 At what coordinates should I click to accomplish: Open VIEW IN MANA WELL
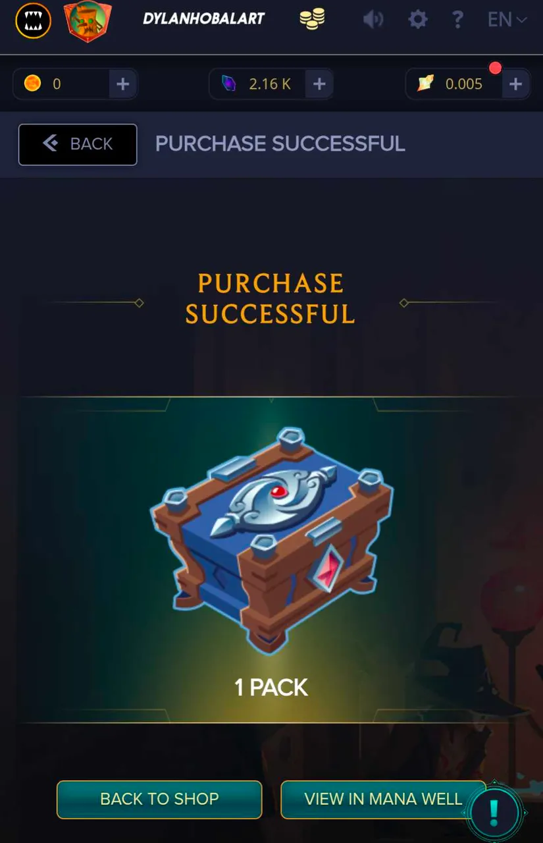coord(383,800)
